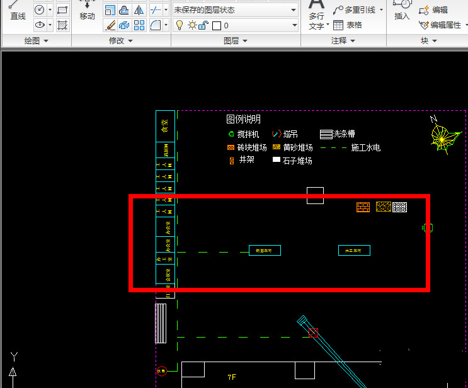Click the Stretch tool icon
Screen dimensions: 468x388
point(110,10)
